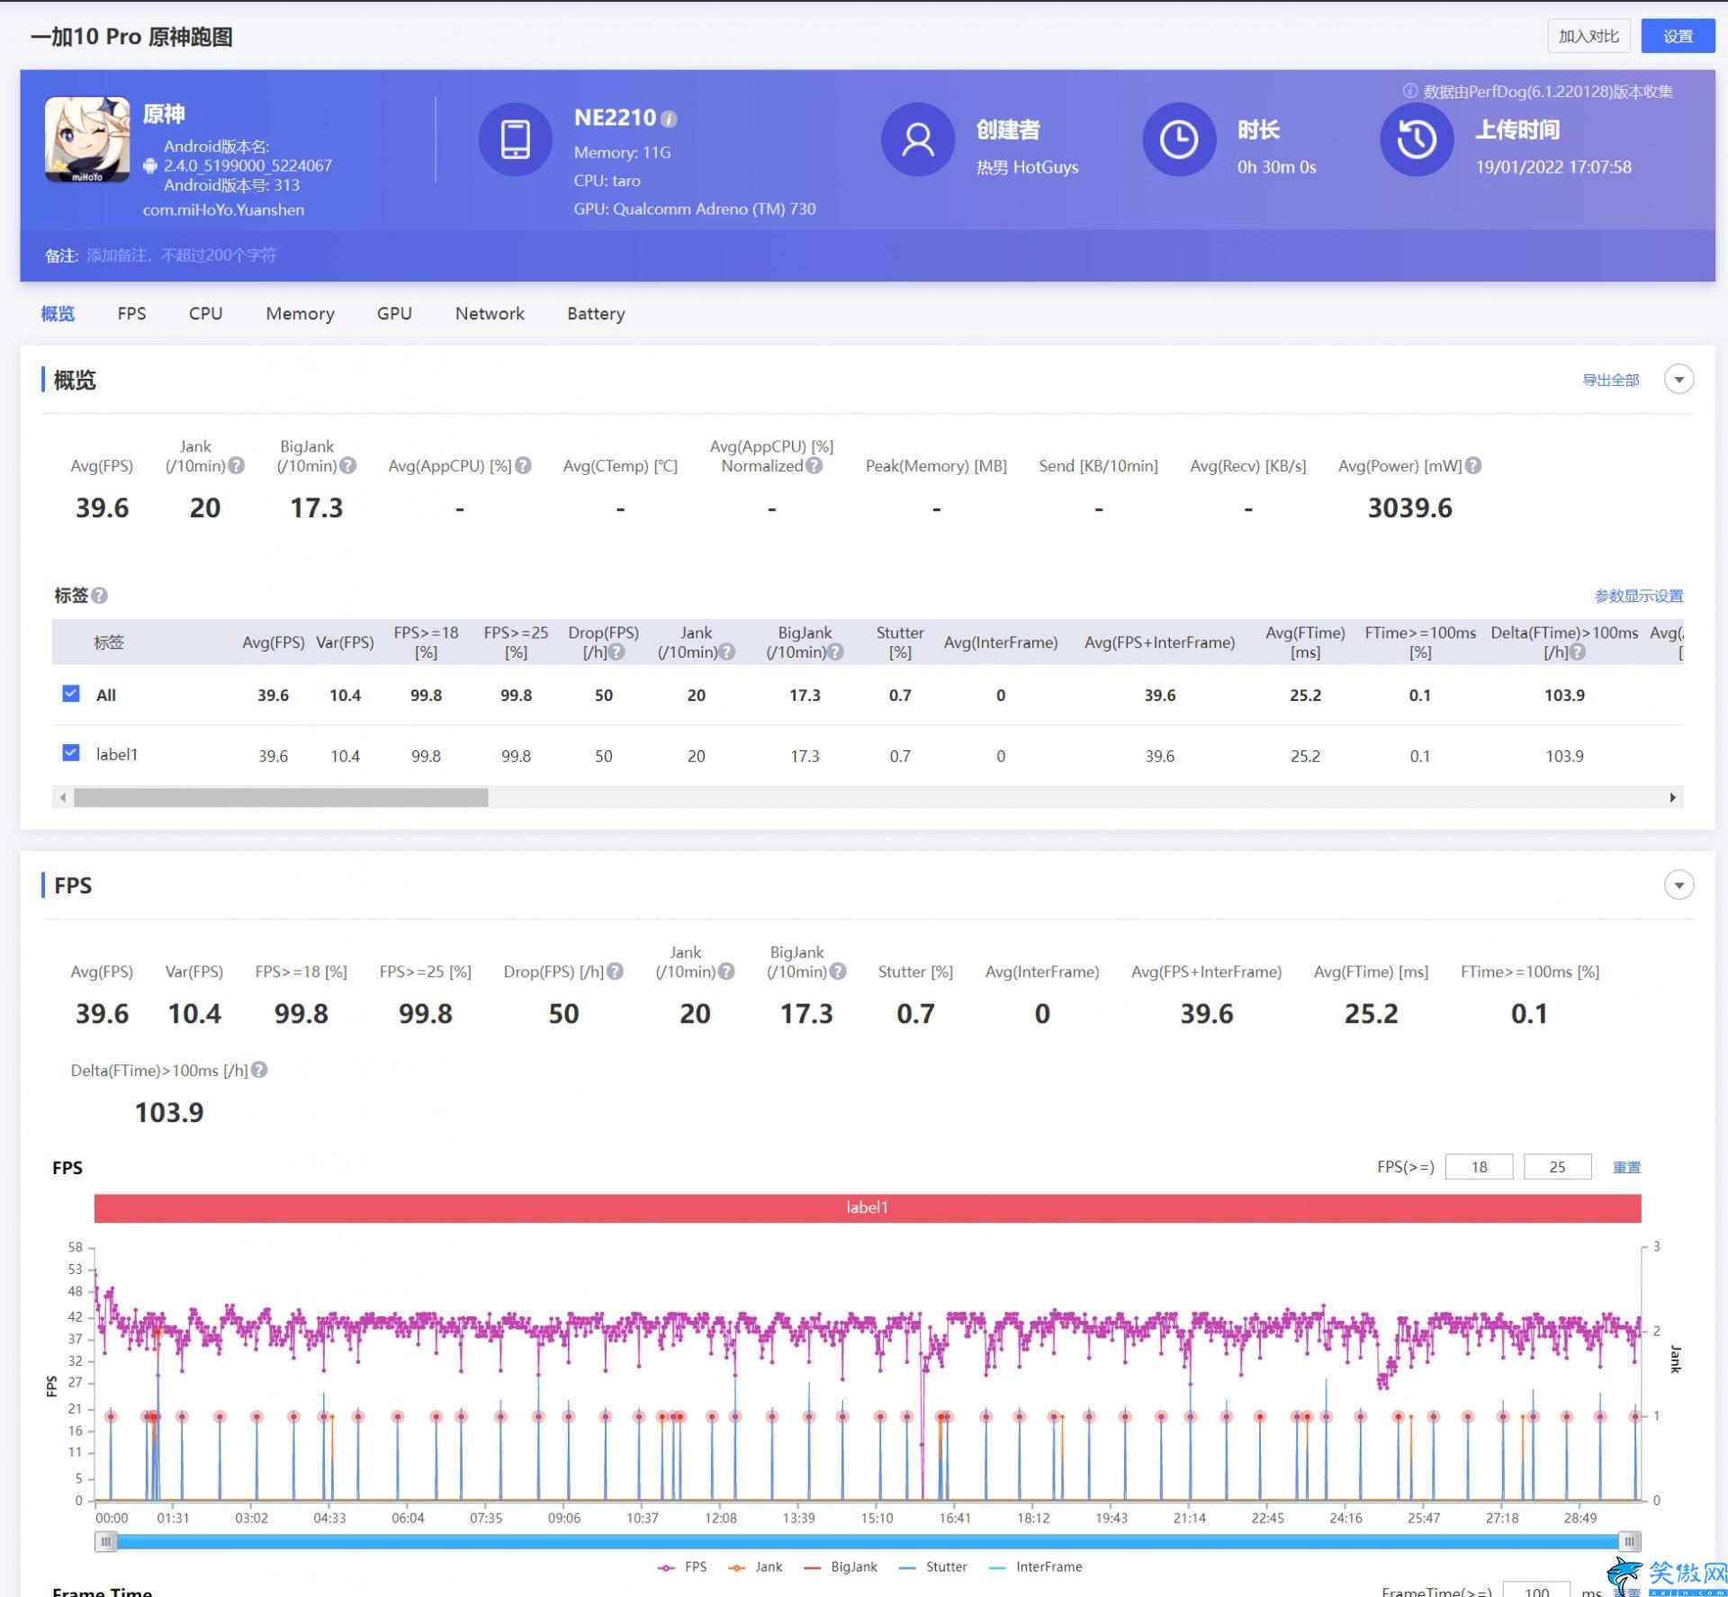Click the duration clock icon
The image size is (1728, 1597).
[x=1178, y=139]
